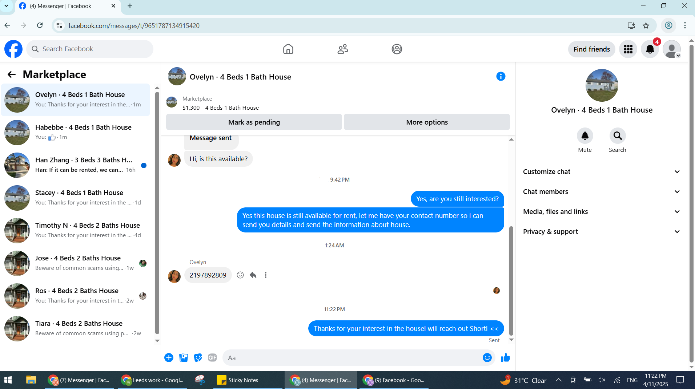Open the Snipping Tool from the taskbar
695x389 pixels.
coord(200,380)
